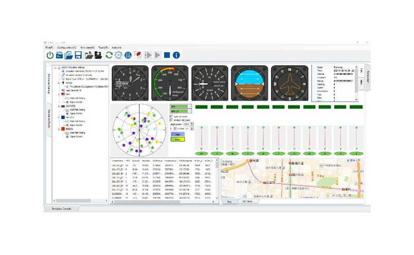Open the File menu
The width and height of the screenshot is (414, 255).
pos(49,47)
